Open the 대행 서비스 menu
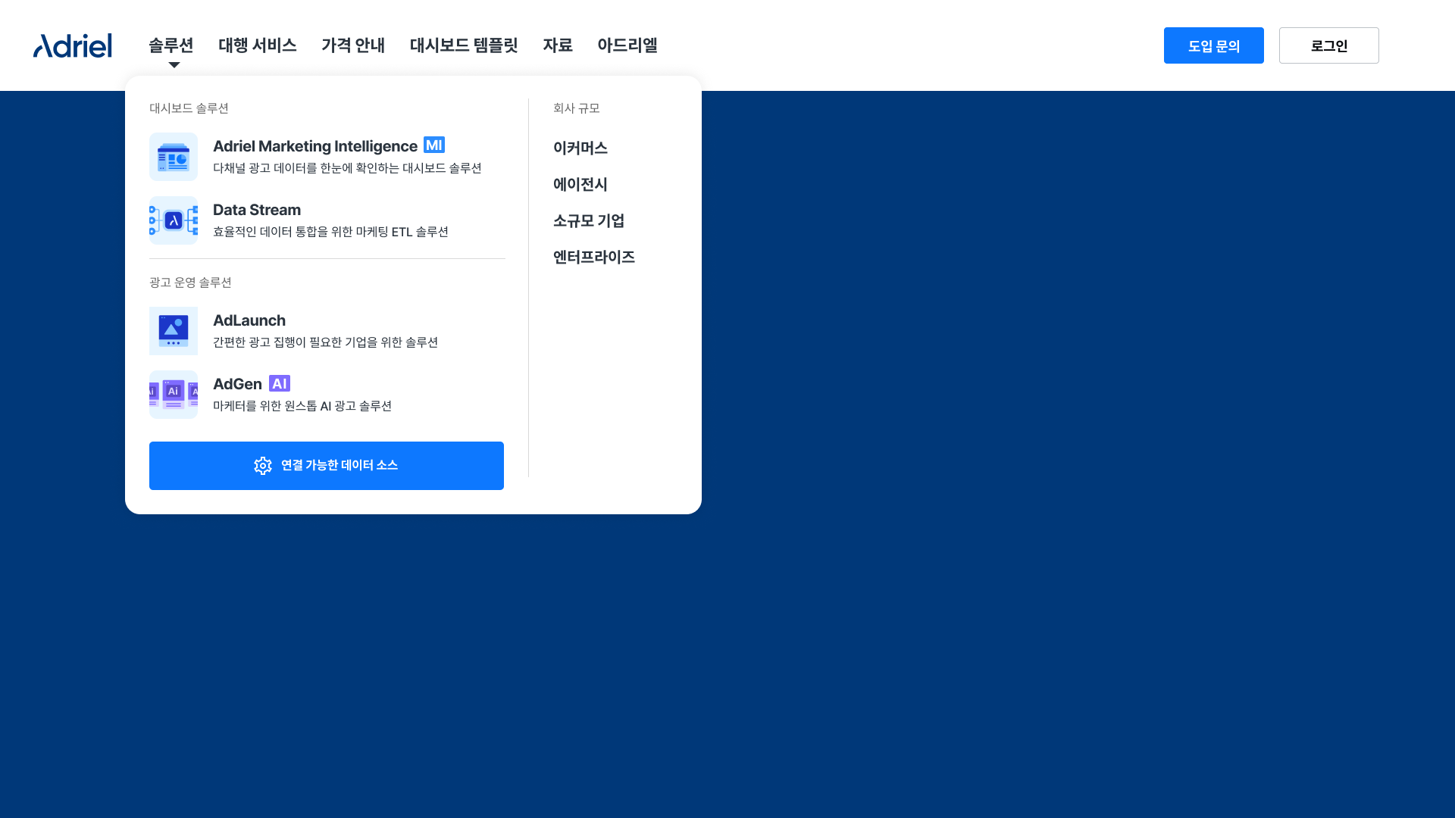The width and height of the screenshot is (1455, 818). coord(258,45)
